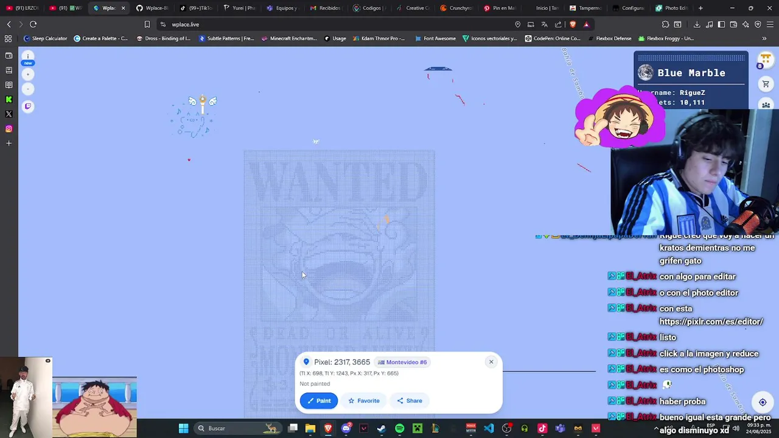Click the taskbar Buscar search box
The height and width of the screenshot is (438, 779).
[x=237, y=428]
